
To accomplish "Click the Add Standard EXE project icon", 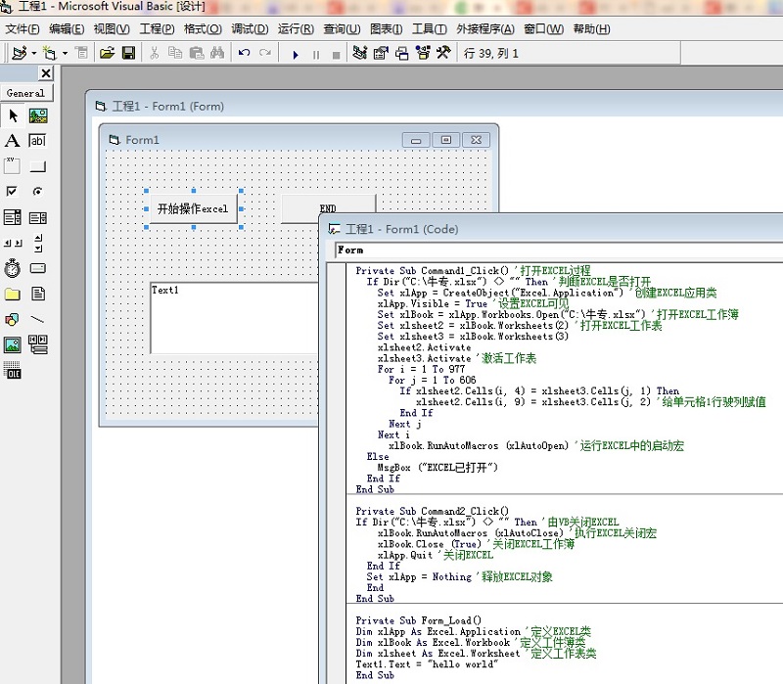I will tap(20, 53).
